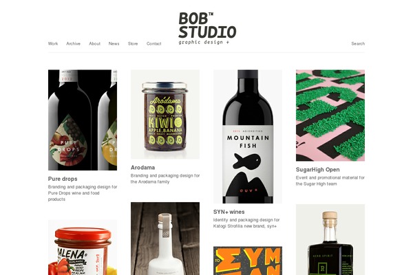Click the Search field
The height and width of the screenshot is (275, 413).
(358, 44)
